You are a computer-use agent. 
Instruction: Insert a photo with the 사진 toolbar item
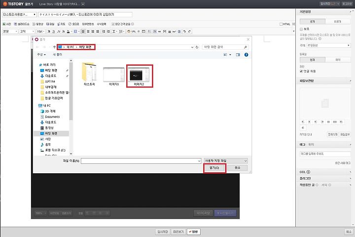(6, 24)
